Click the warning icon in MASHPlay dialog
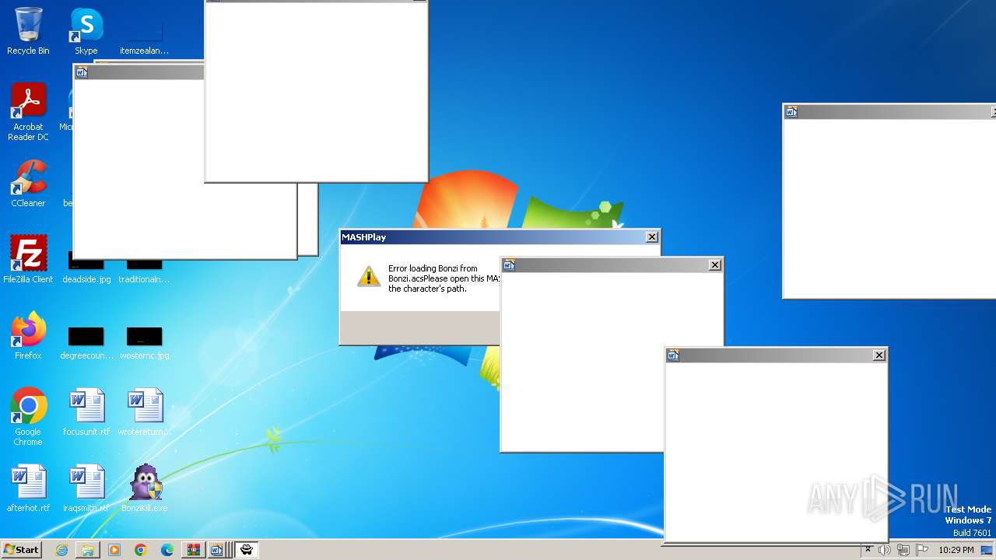The height and width of the screenshot is (560, 996). pos(369,276)
